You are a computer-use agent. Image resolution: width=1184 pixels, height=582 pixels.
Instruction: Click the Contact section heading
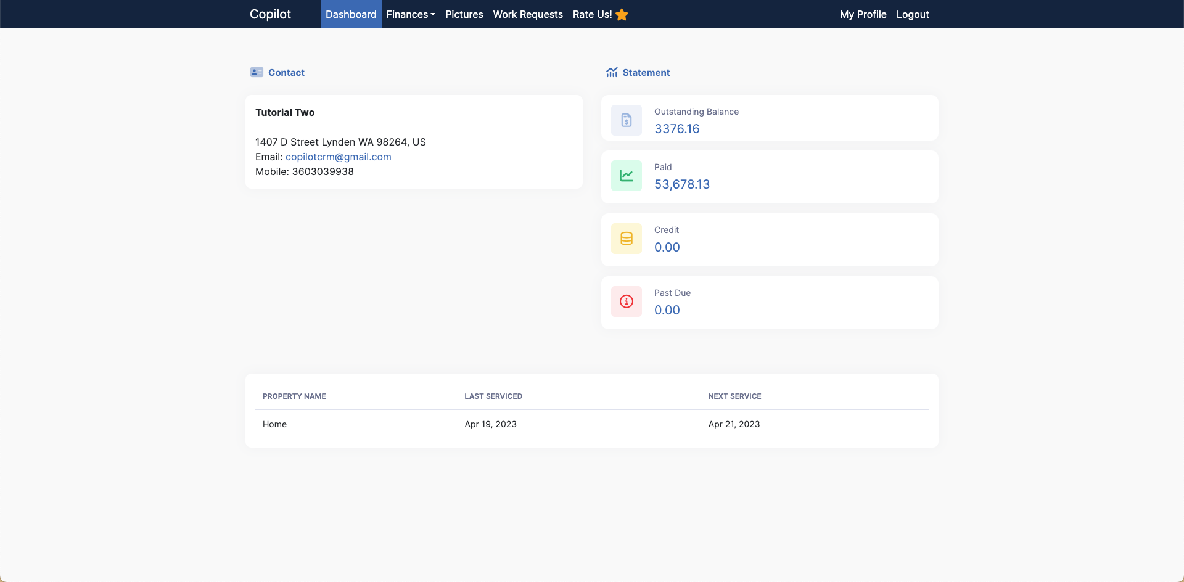pyautogui.click(x=286, y=72)
